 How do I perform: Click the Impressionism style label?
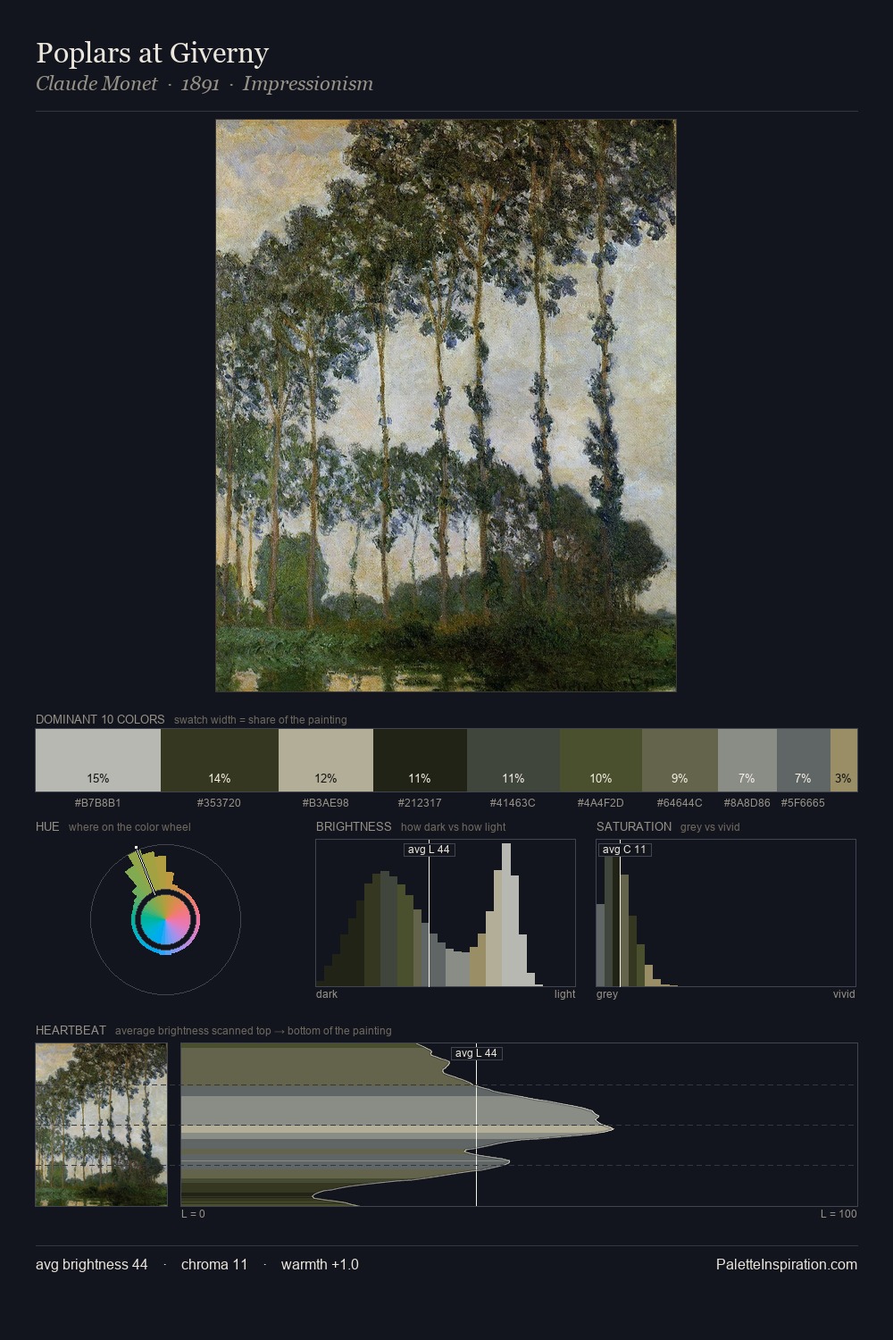[x=308, y=84]
